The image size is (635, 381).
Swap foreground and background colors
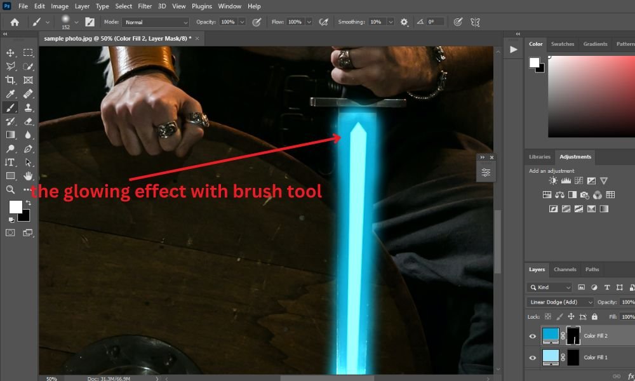29,203
